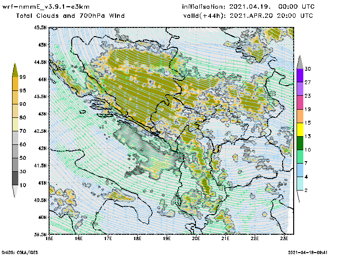The height and width of the screenshot is (255, 337).
Task: Select the initialisation date '2021.04.19.' text
Action: point(250,7)
